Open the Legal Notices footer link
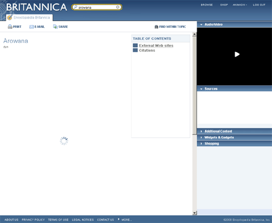 [x=83, y=220]
